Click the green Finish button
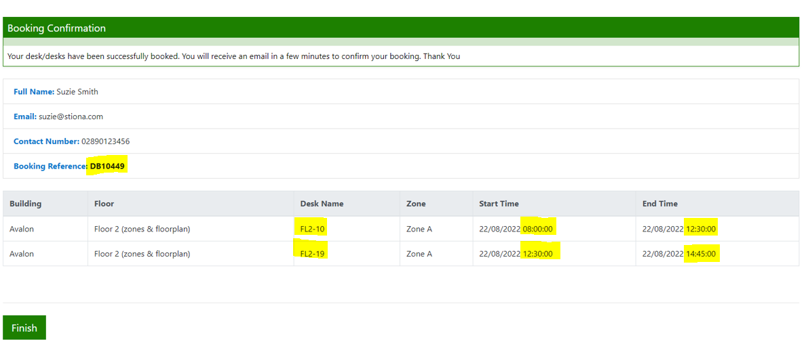 pyautogui.click(x=24, y=328)
